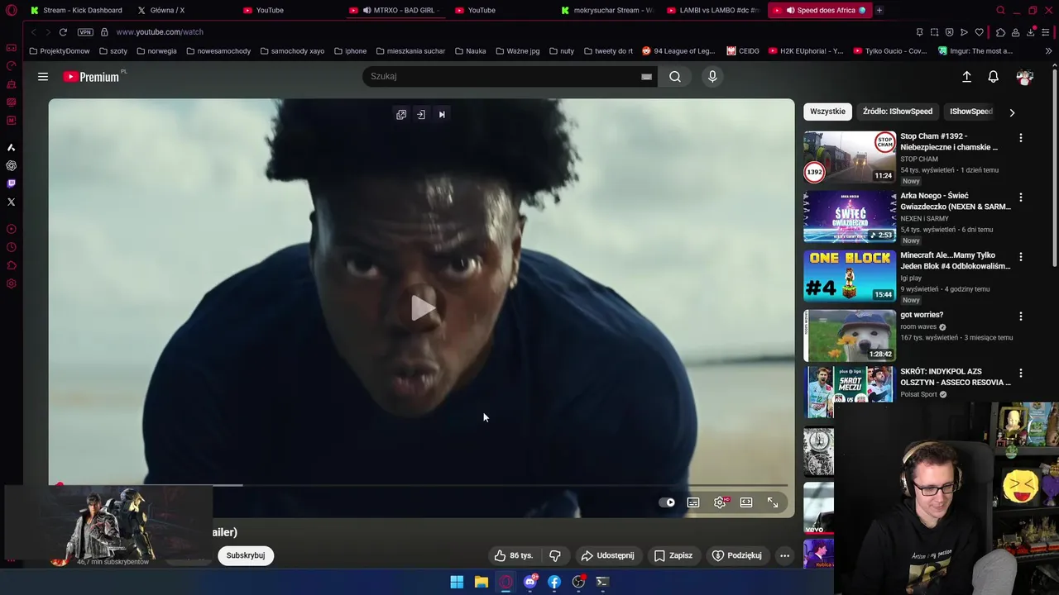The image size is (1059, 595).
Task: Toggle the VPN badge in address bar
Action: coord(85,32)
